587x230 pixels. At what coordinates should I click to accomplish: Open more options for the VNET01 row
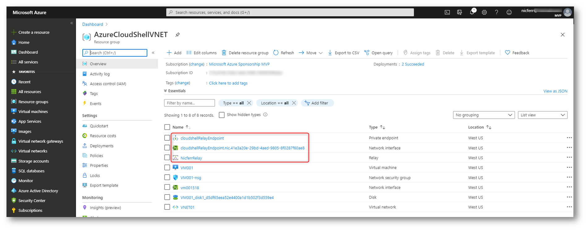569,207
